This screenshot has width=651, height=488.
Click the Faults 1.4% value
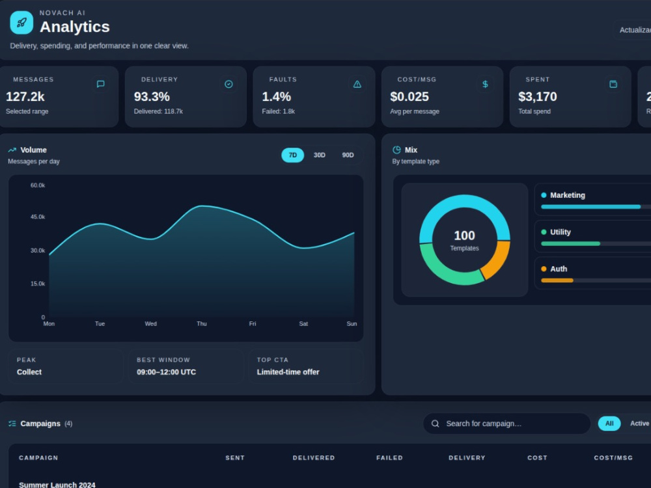coord(276,97)
